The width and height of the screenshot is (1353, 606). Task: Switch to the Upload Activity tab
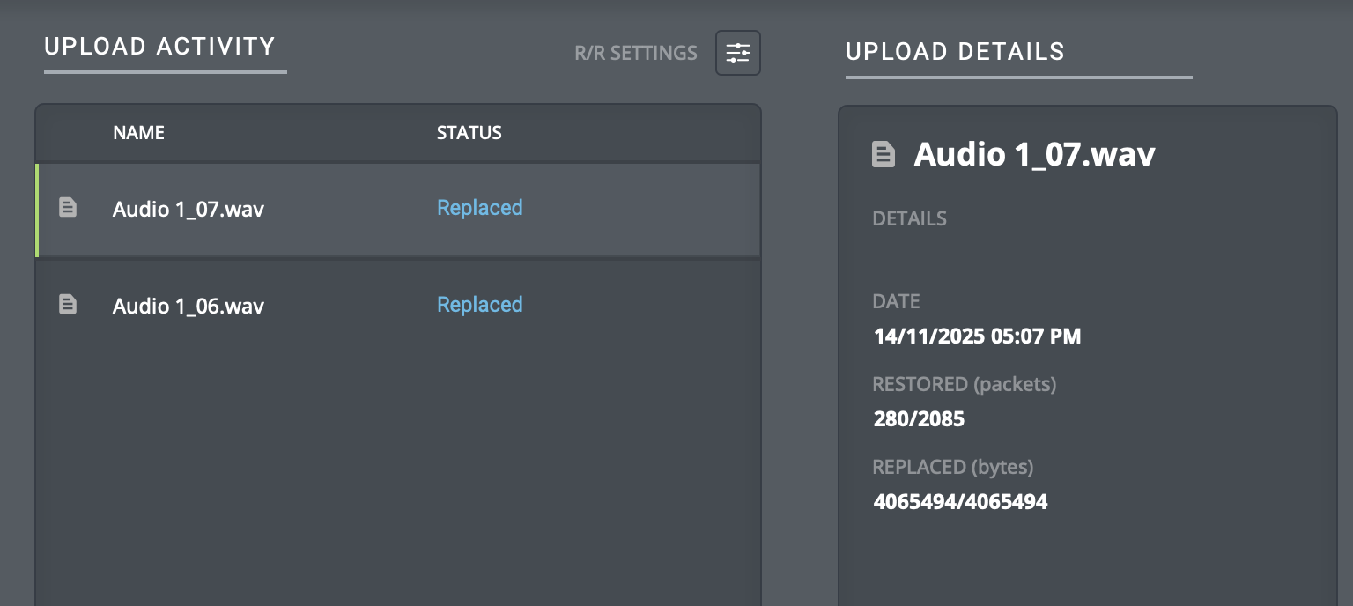coord(160,47)
